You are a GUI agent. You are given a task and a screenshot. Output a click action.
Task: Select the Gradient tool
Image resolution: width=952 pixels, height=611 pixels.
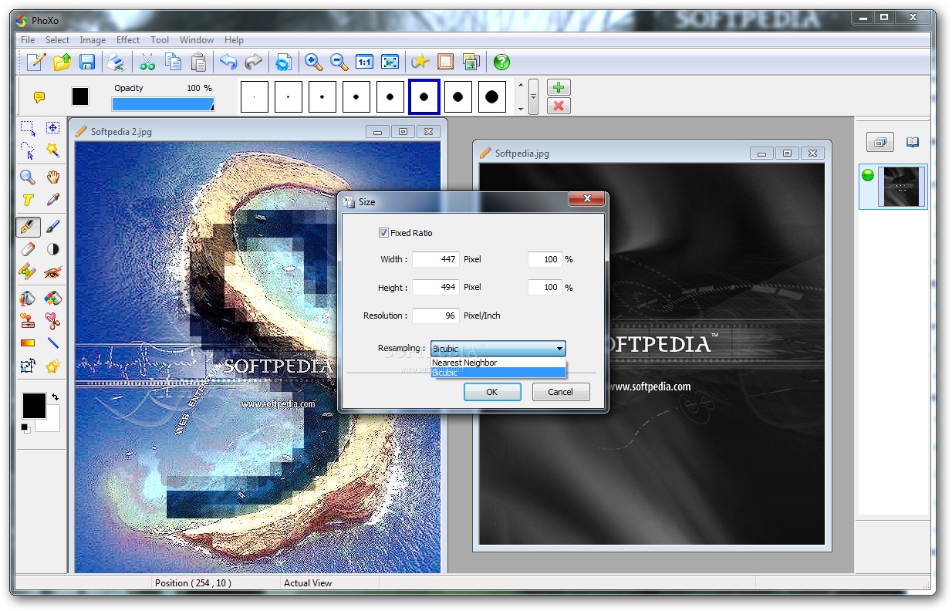point(27,343)
